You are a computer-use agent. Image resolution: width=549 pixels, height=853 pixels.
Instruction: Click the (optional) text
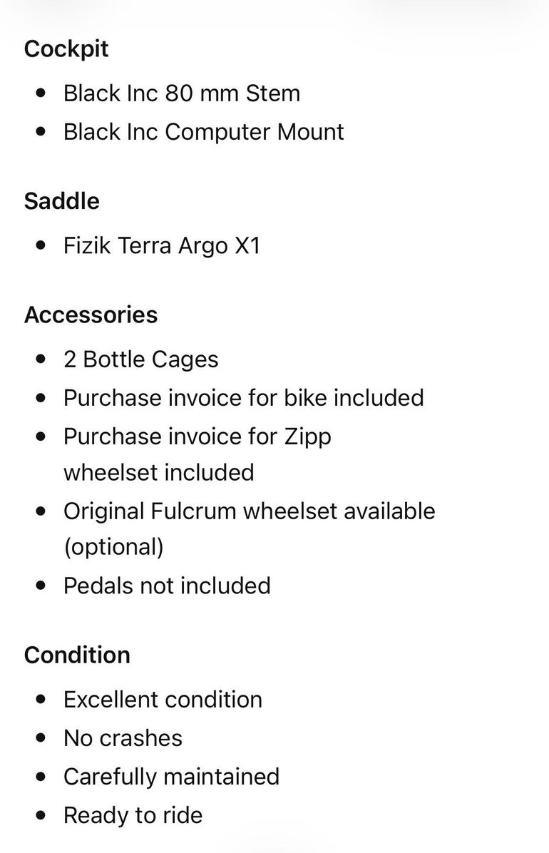[x=113, y=547]
